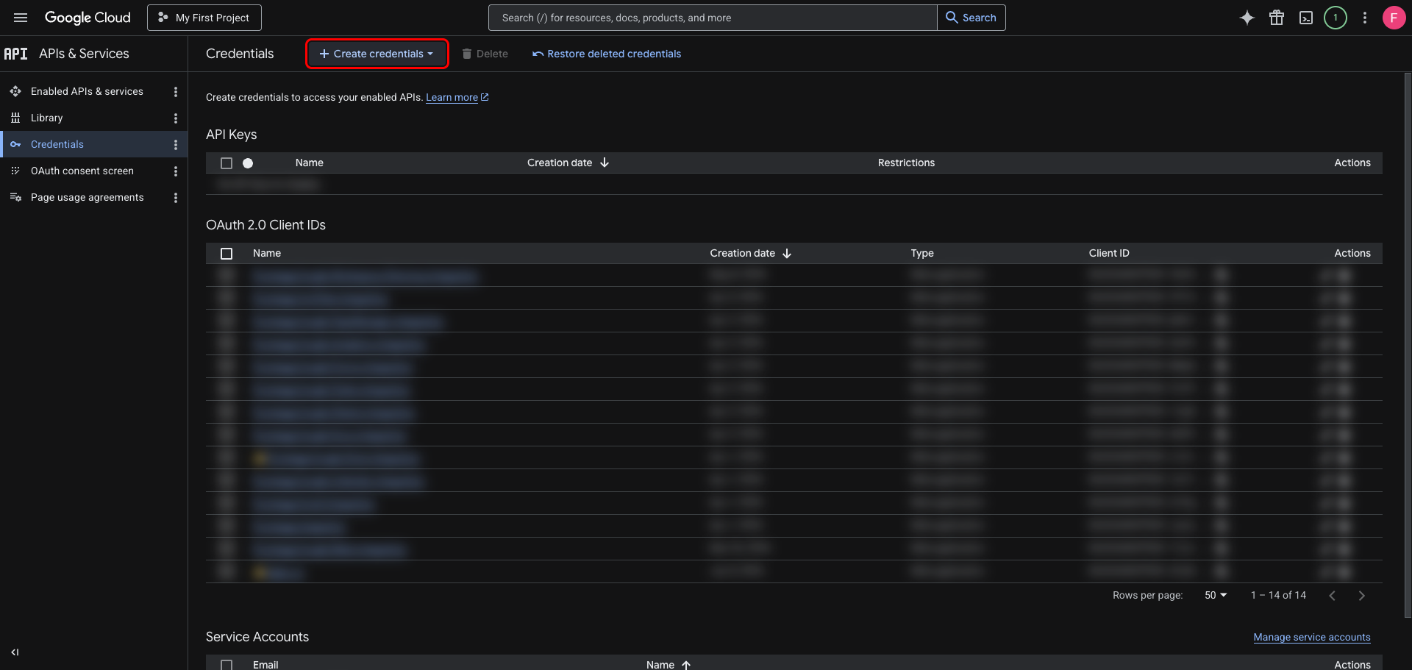
Task: Open more options for Credentials item
Action: (175, 145)
